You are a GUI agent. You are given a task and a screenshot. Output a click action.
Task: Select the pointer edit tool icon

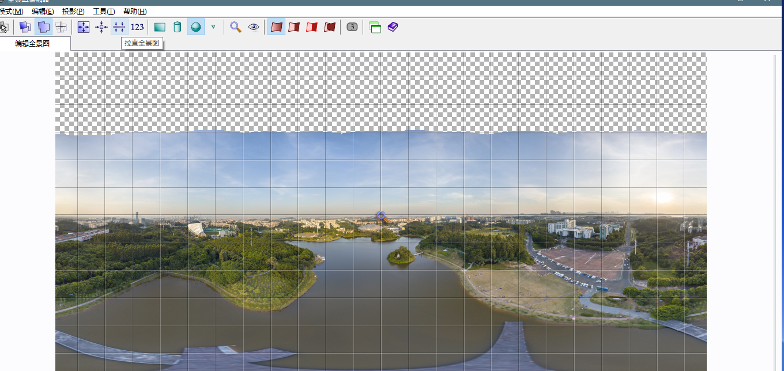[3, 27]
